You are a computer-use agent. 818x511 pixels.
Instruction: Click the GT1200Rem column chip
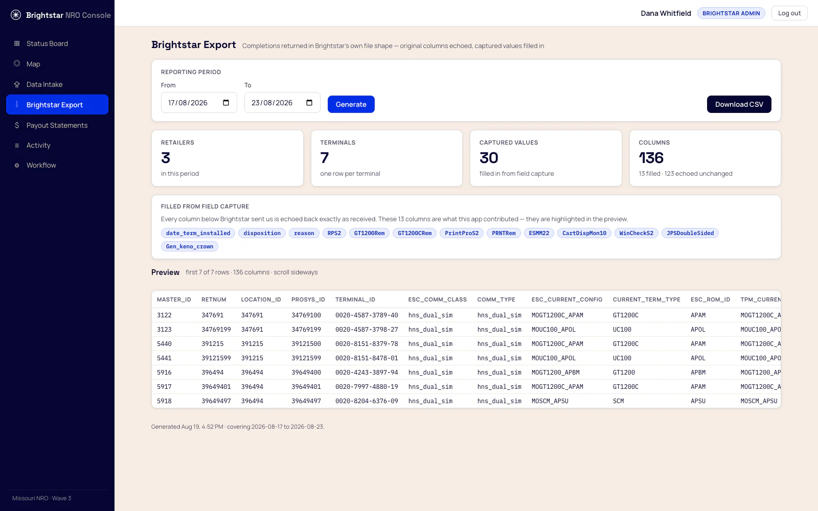pyautogui.click(x=370, y=233)
